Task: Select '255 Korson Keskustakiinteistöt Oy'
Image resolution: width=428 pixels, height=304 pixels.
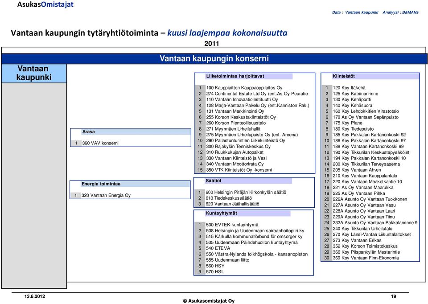Action: coord(241,117)
